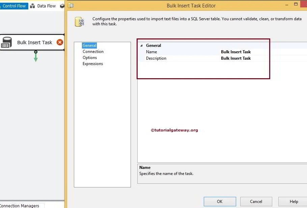Viewport: 307px width, 208px height.
Task: Click the Cancel button
Action: [x=256, y=201]
